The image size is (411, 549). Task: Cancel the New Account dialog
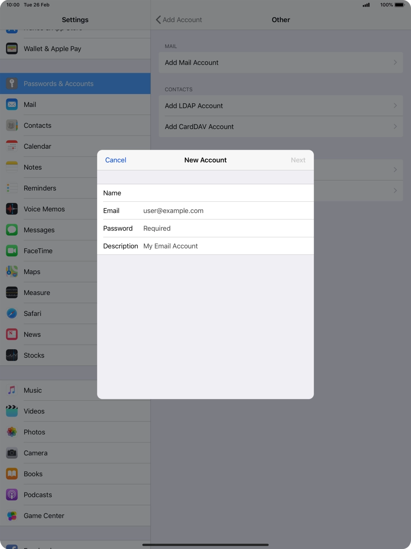[116, 160]
